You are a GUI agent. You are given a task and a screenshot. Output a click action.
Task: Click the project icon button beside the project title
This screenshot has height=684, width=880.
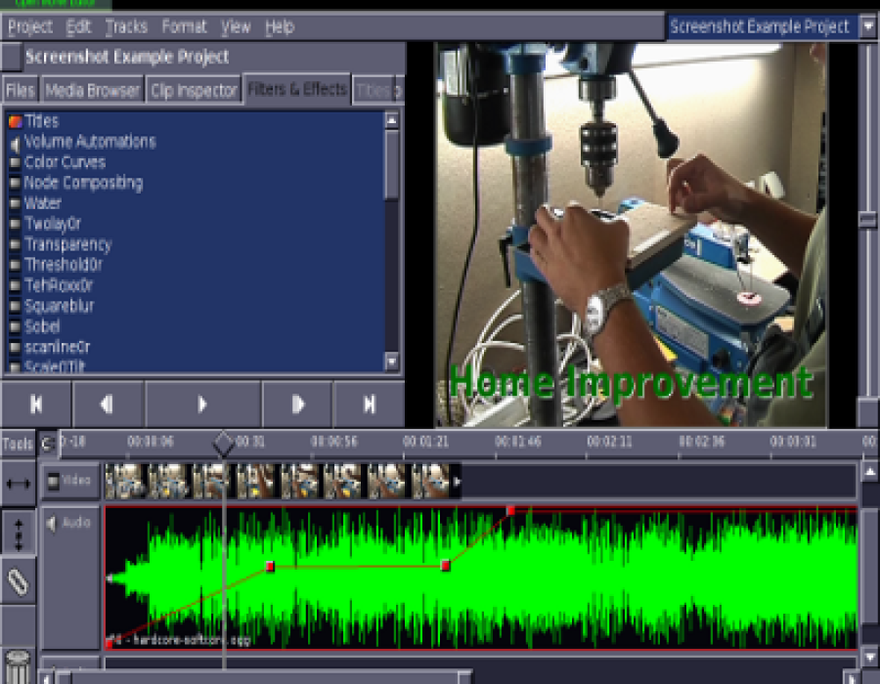tap(11, 58)
